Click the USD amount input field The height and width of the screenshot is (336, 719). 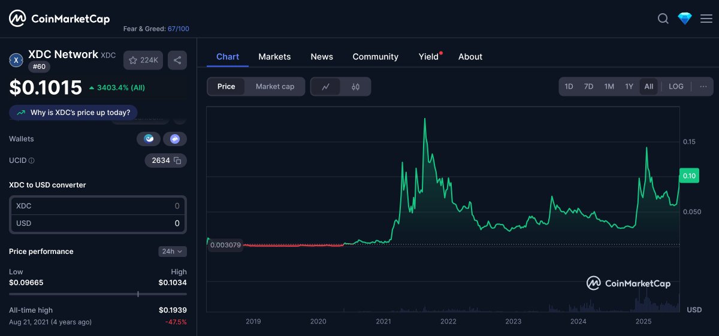tap(98, 223)
